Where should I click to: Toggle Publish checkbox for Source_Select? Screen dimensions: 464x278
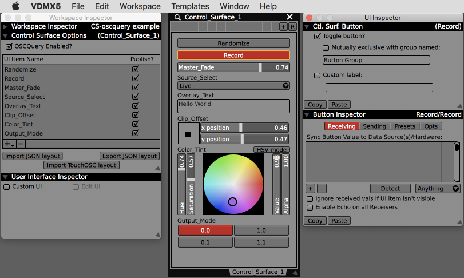point(136,97)
